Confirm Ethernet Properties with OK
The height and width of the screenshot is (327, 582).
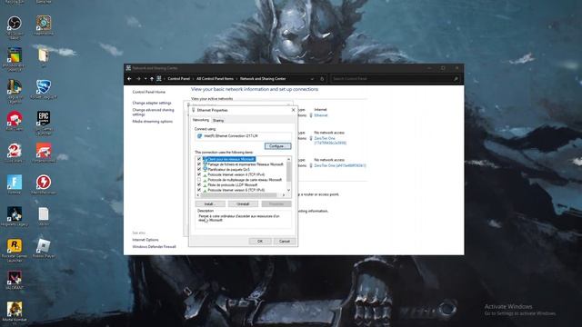pos(260,242)
